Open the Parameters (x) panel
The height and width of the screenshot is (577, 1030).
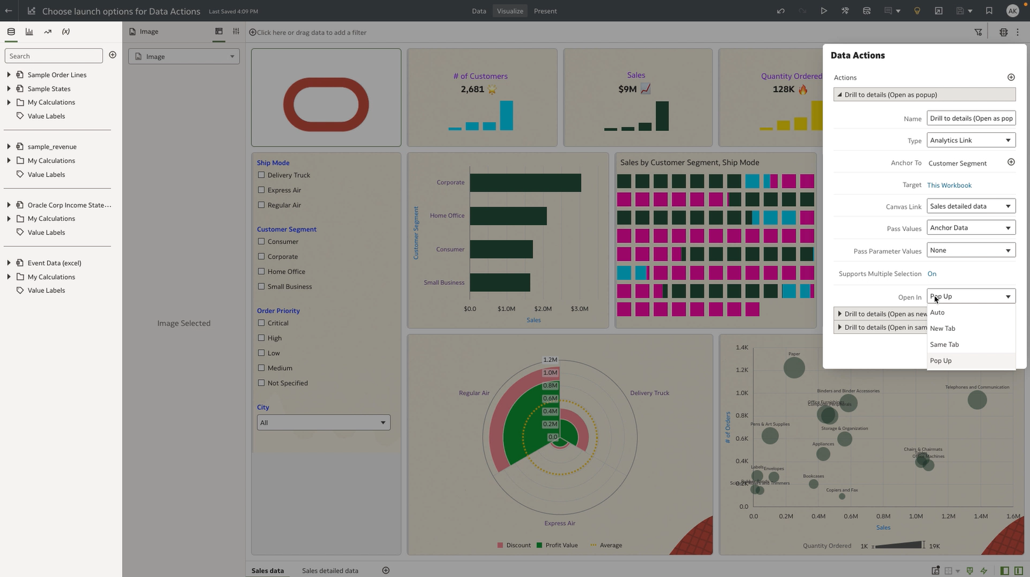(x=65, y=31)
